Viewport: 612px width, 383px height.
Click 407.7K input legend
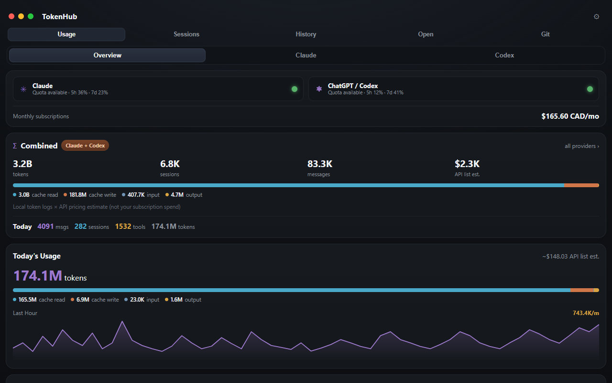click(141, 195)
